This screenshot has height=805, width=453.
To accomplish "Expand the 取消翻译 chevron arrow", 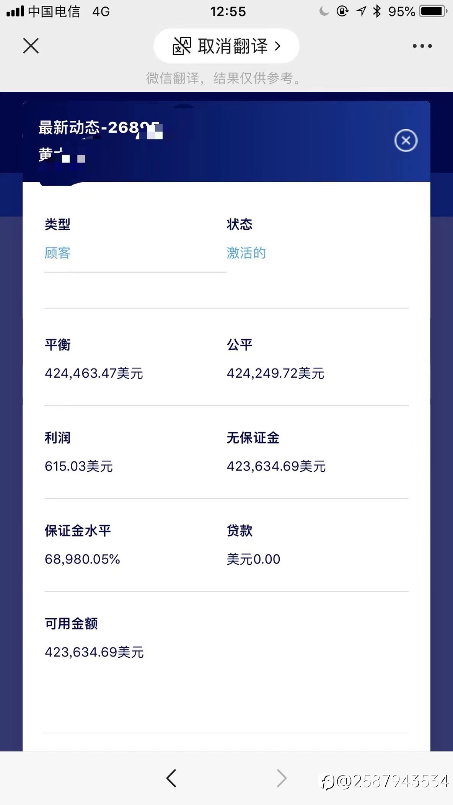I will coord(278,46).
